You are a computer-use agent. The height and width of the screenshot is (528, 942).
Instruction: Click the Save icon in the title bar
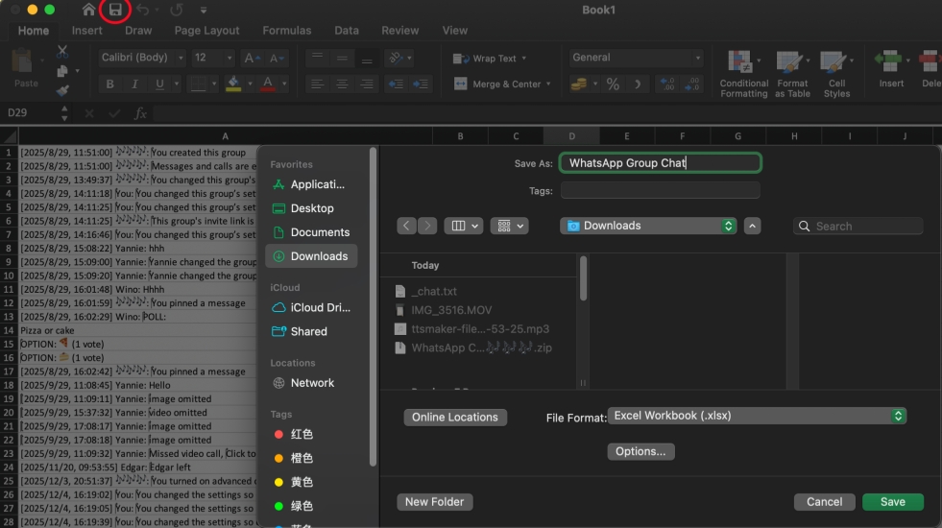(115, 11)
